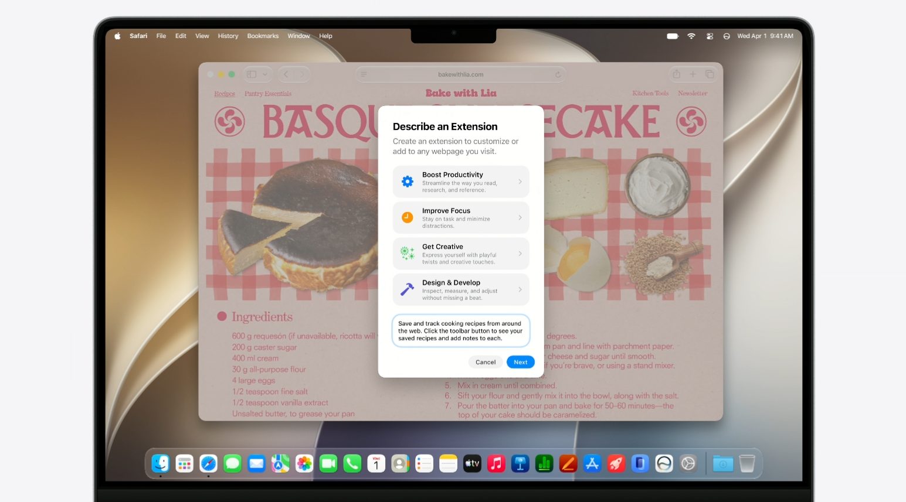Open Trash in the Dock
This screenshot has height=502, width=906.
click(x=747, y=464)
